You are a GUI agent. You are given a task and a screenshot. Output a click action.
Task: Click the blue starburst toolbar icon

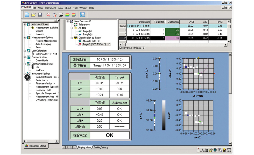(82, 15)
